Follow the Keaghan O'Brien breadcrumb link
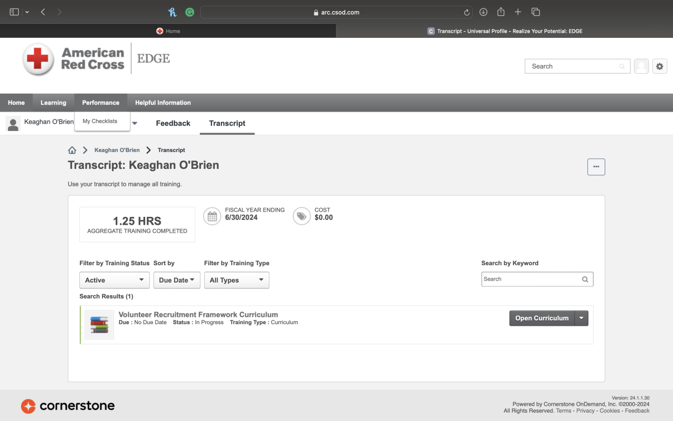 point(117,150)
